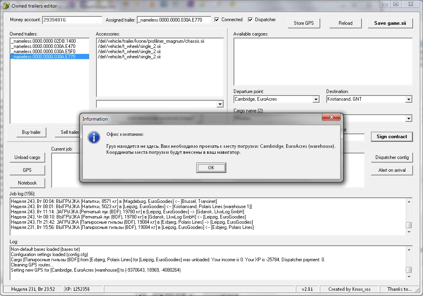This screenshot has height=296, width=423.
Task: Click the Log panel scrollbar thumb
Action: 409,270
